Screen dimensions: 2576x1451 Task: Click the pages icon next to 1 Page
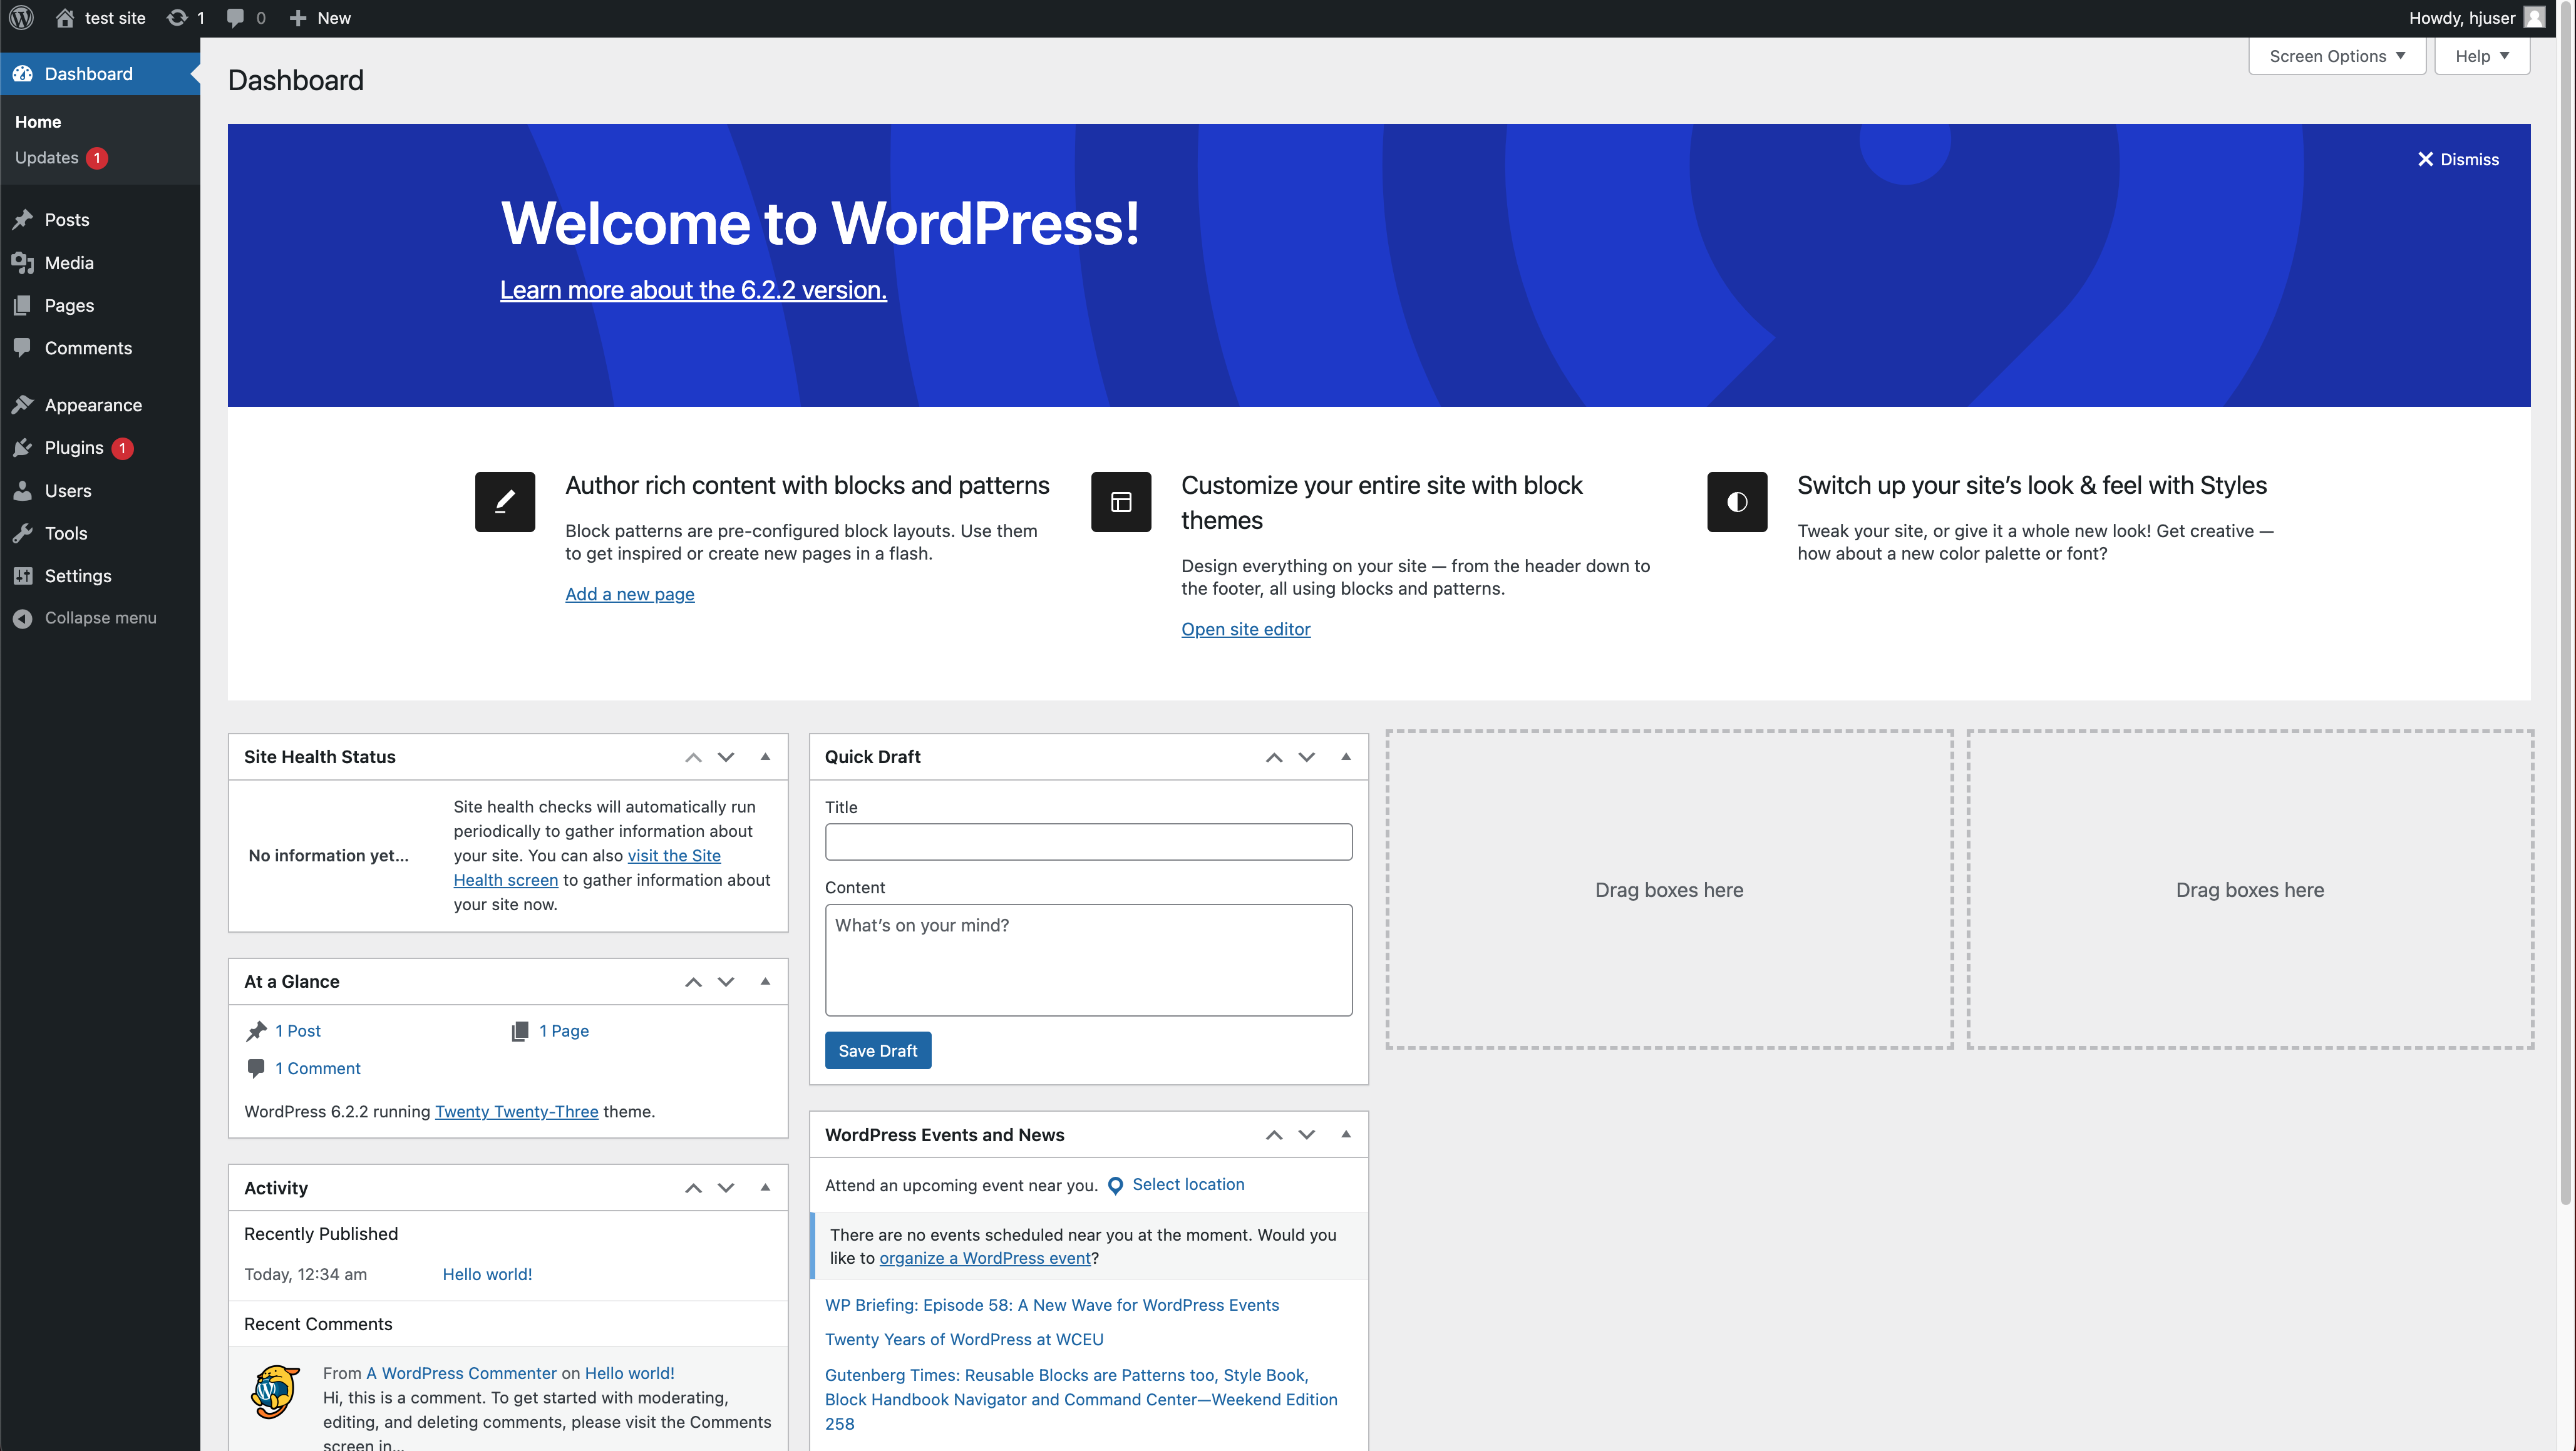(520, 1031)
